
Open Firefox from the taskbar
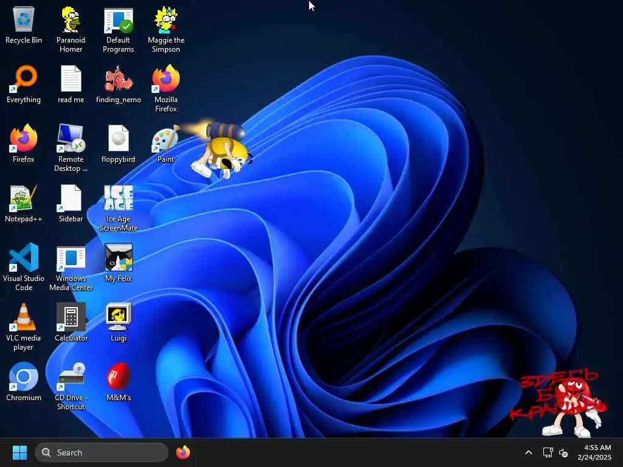(x=183, y=452)
